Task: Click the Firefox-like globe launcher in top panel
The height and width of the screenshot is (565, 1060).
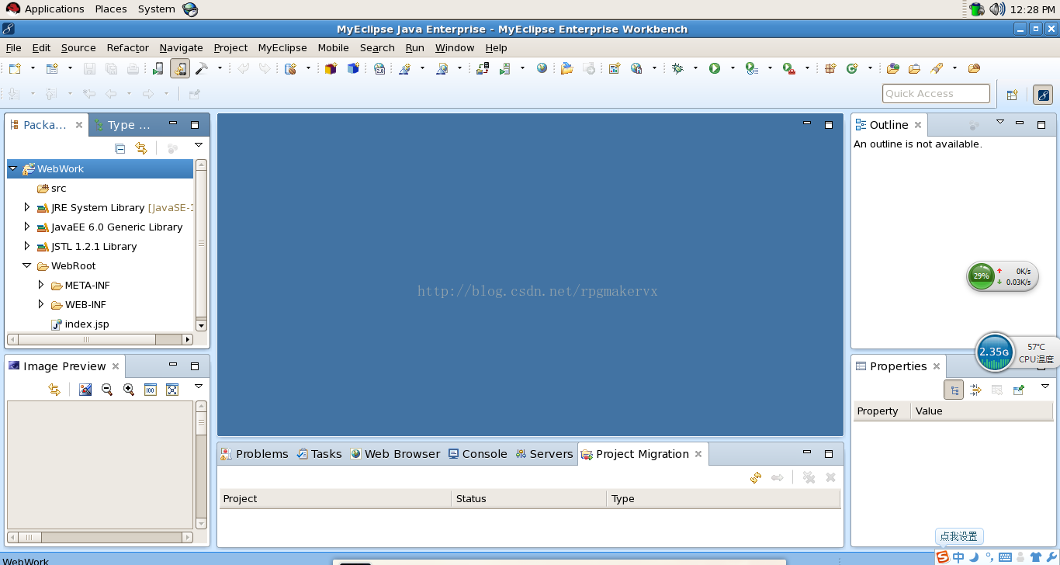Action: [x=190, y=9]
